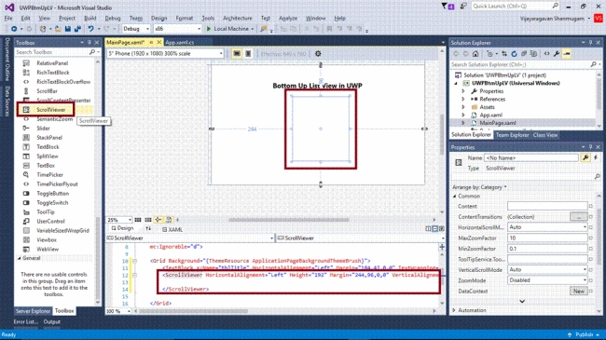Pin the MainPage.xaml tab

tap(151, 42)
